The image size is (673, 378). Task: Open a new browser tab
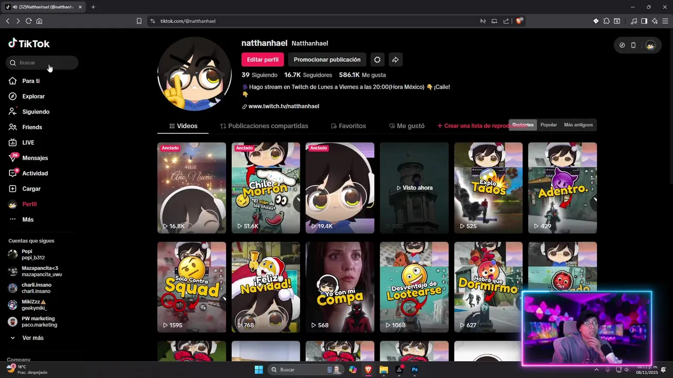[93, 7]
